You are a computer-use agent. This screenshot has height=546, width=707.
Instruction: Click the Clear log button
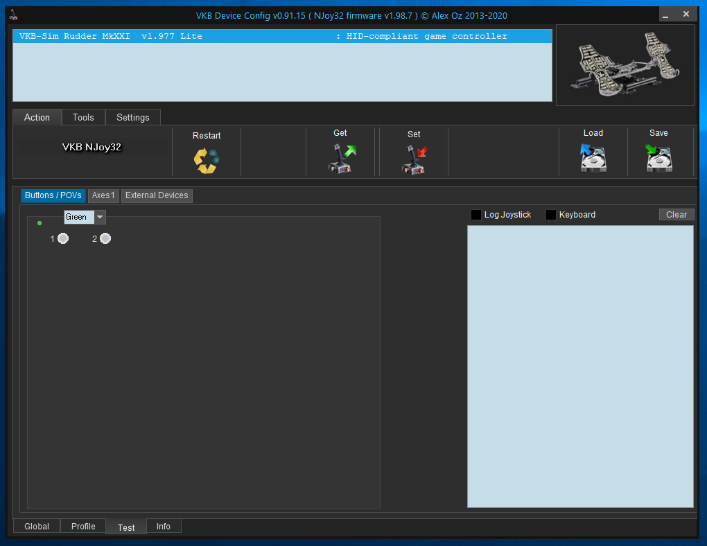pyautogui.click(x=677, y=215)
